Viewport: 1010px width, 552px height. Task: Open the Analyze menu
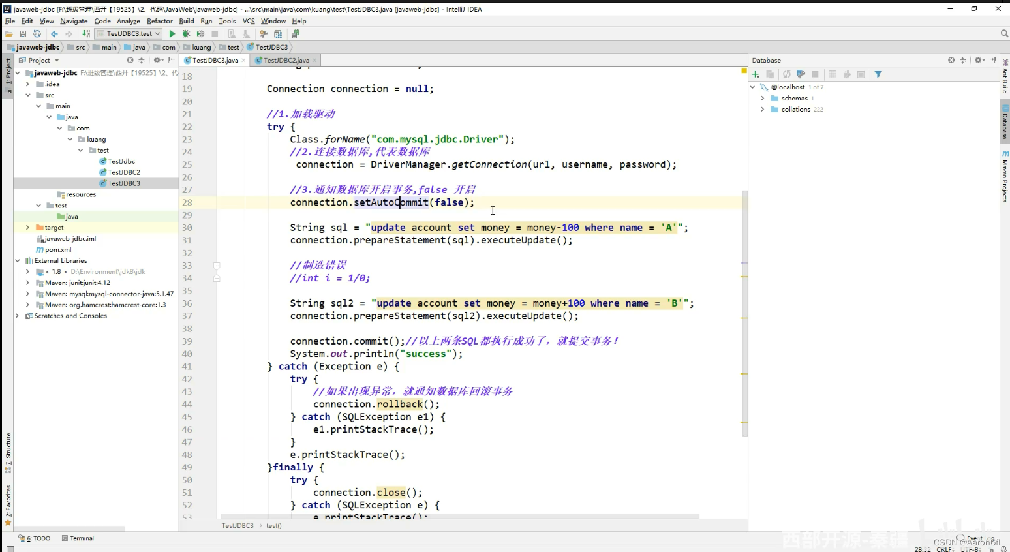click(129, 21)
